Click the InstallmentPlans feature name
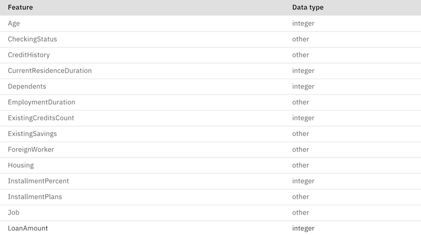 [35, 197]
